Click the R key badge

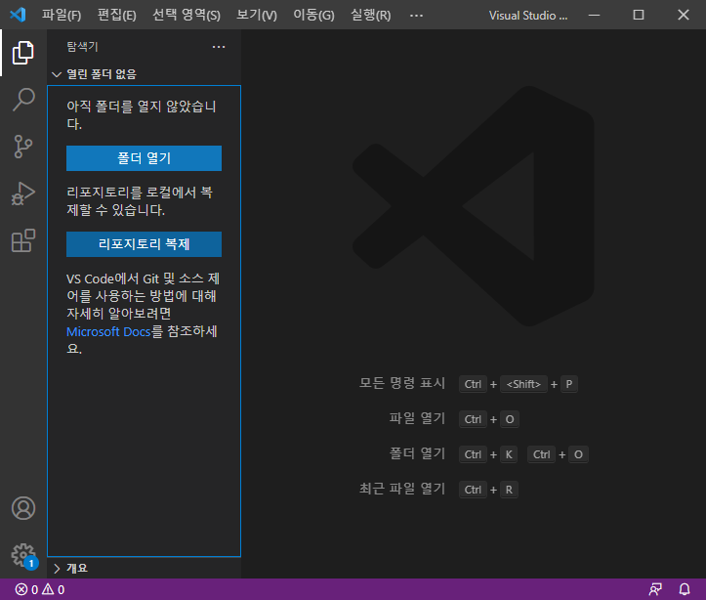(x=509, y=490)
